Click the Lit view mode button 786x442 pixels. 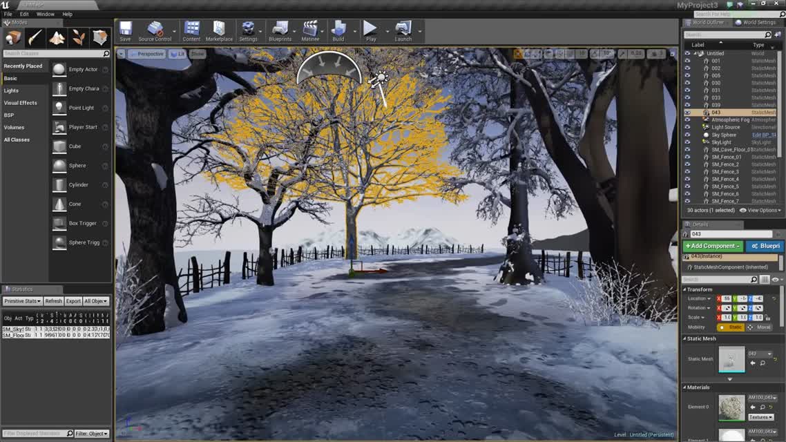[x=178, y=54]
